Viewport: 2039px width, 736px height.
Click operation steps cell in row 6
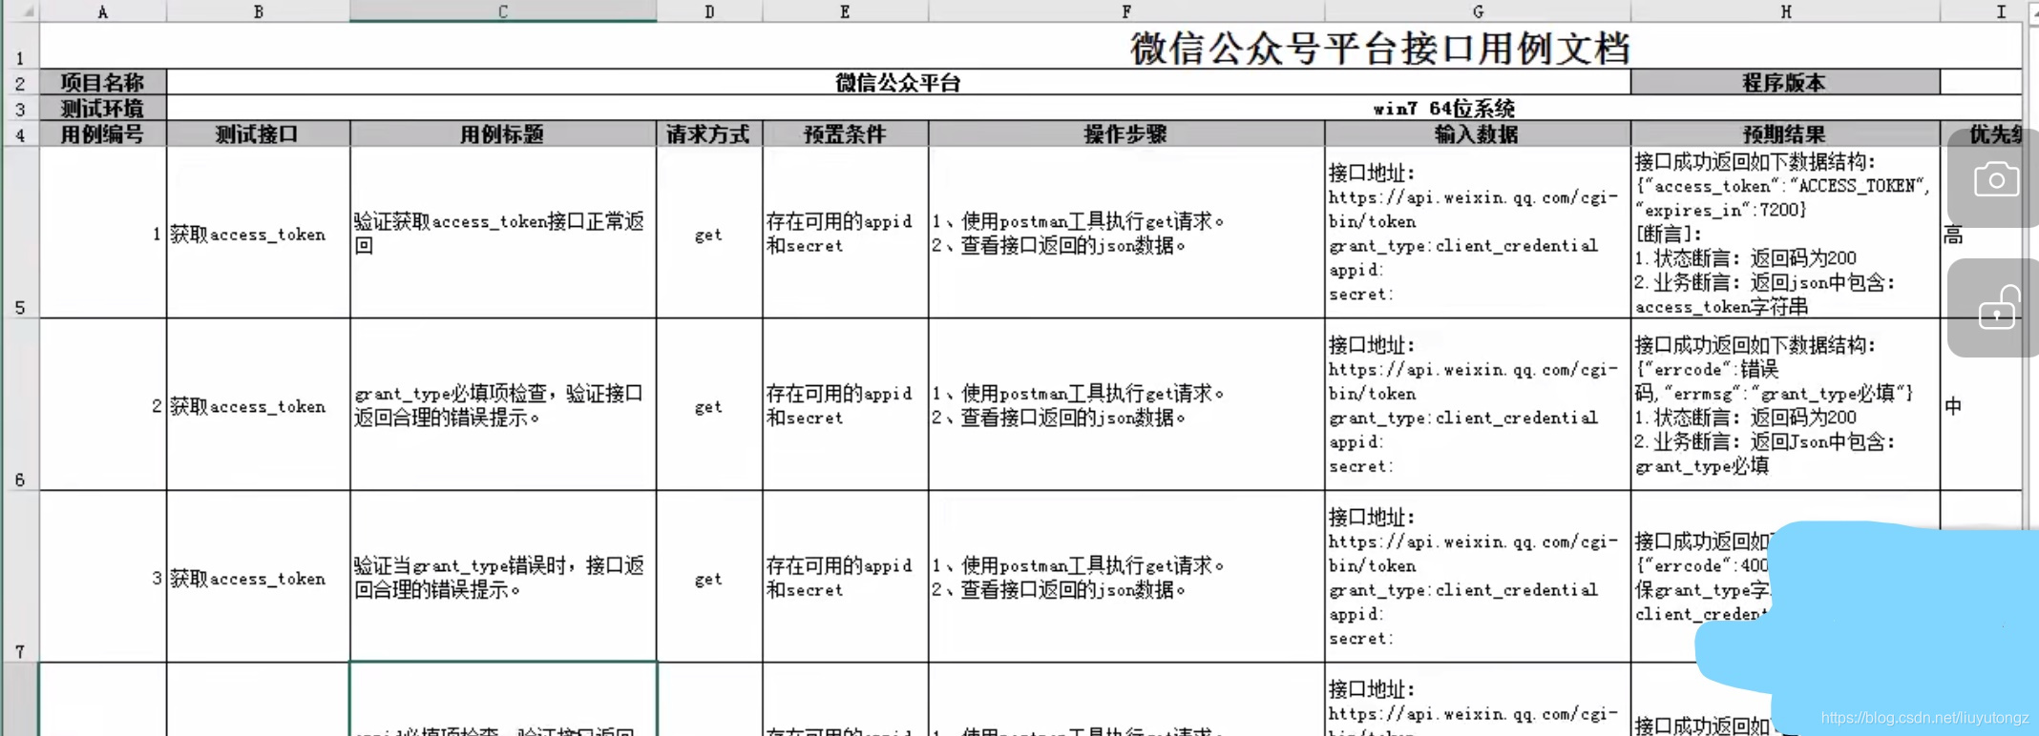1126,405
